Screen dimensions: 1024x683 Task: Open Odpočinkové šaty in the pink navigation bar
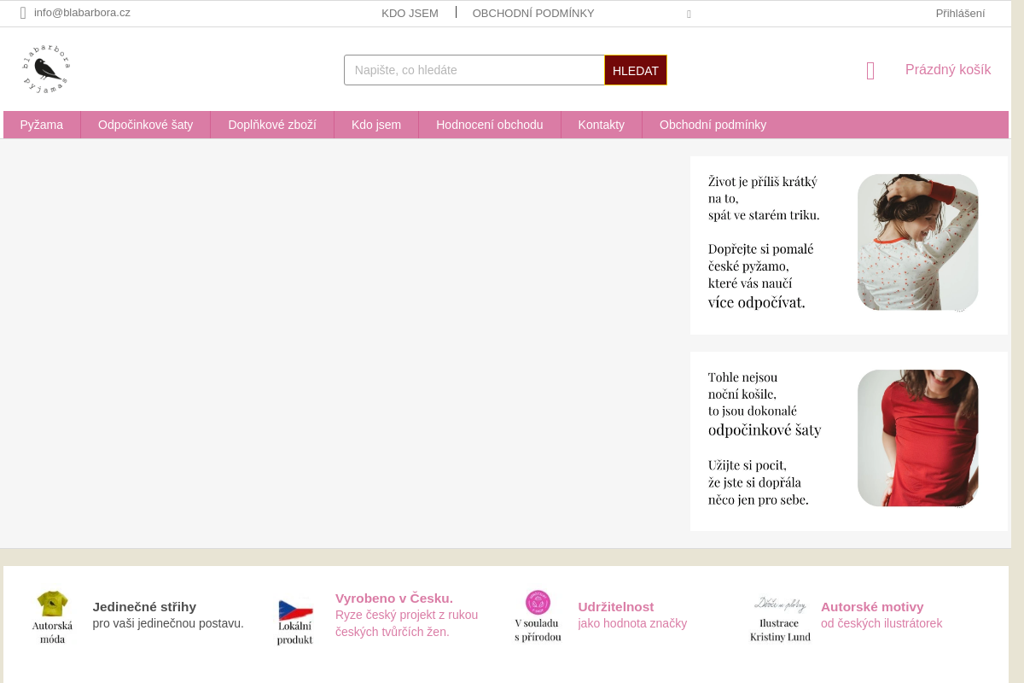point(145,125)
